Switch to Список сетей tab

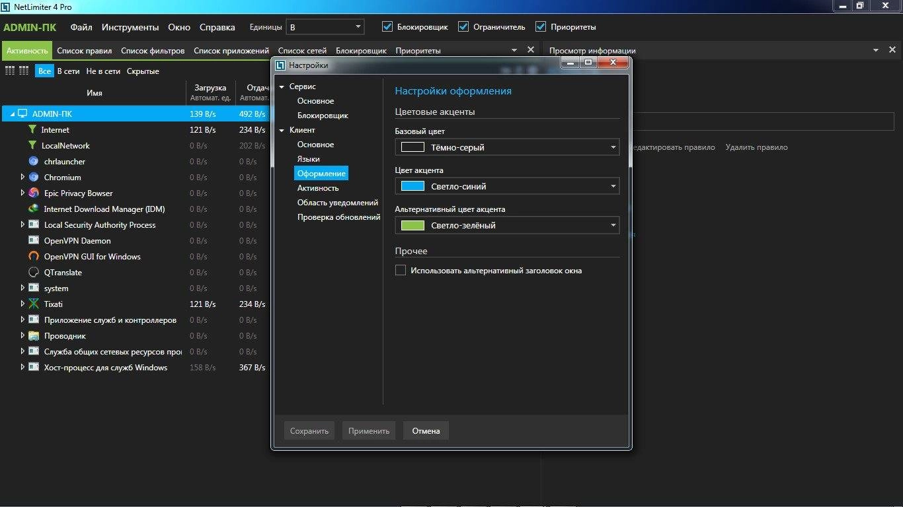302,51
